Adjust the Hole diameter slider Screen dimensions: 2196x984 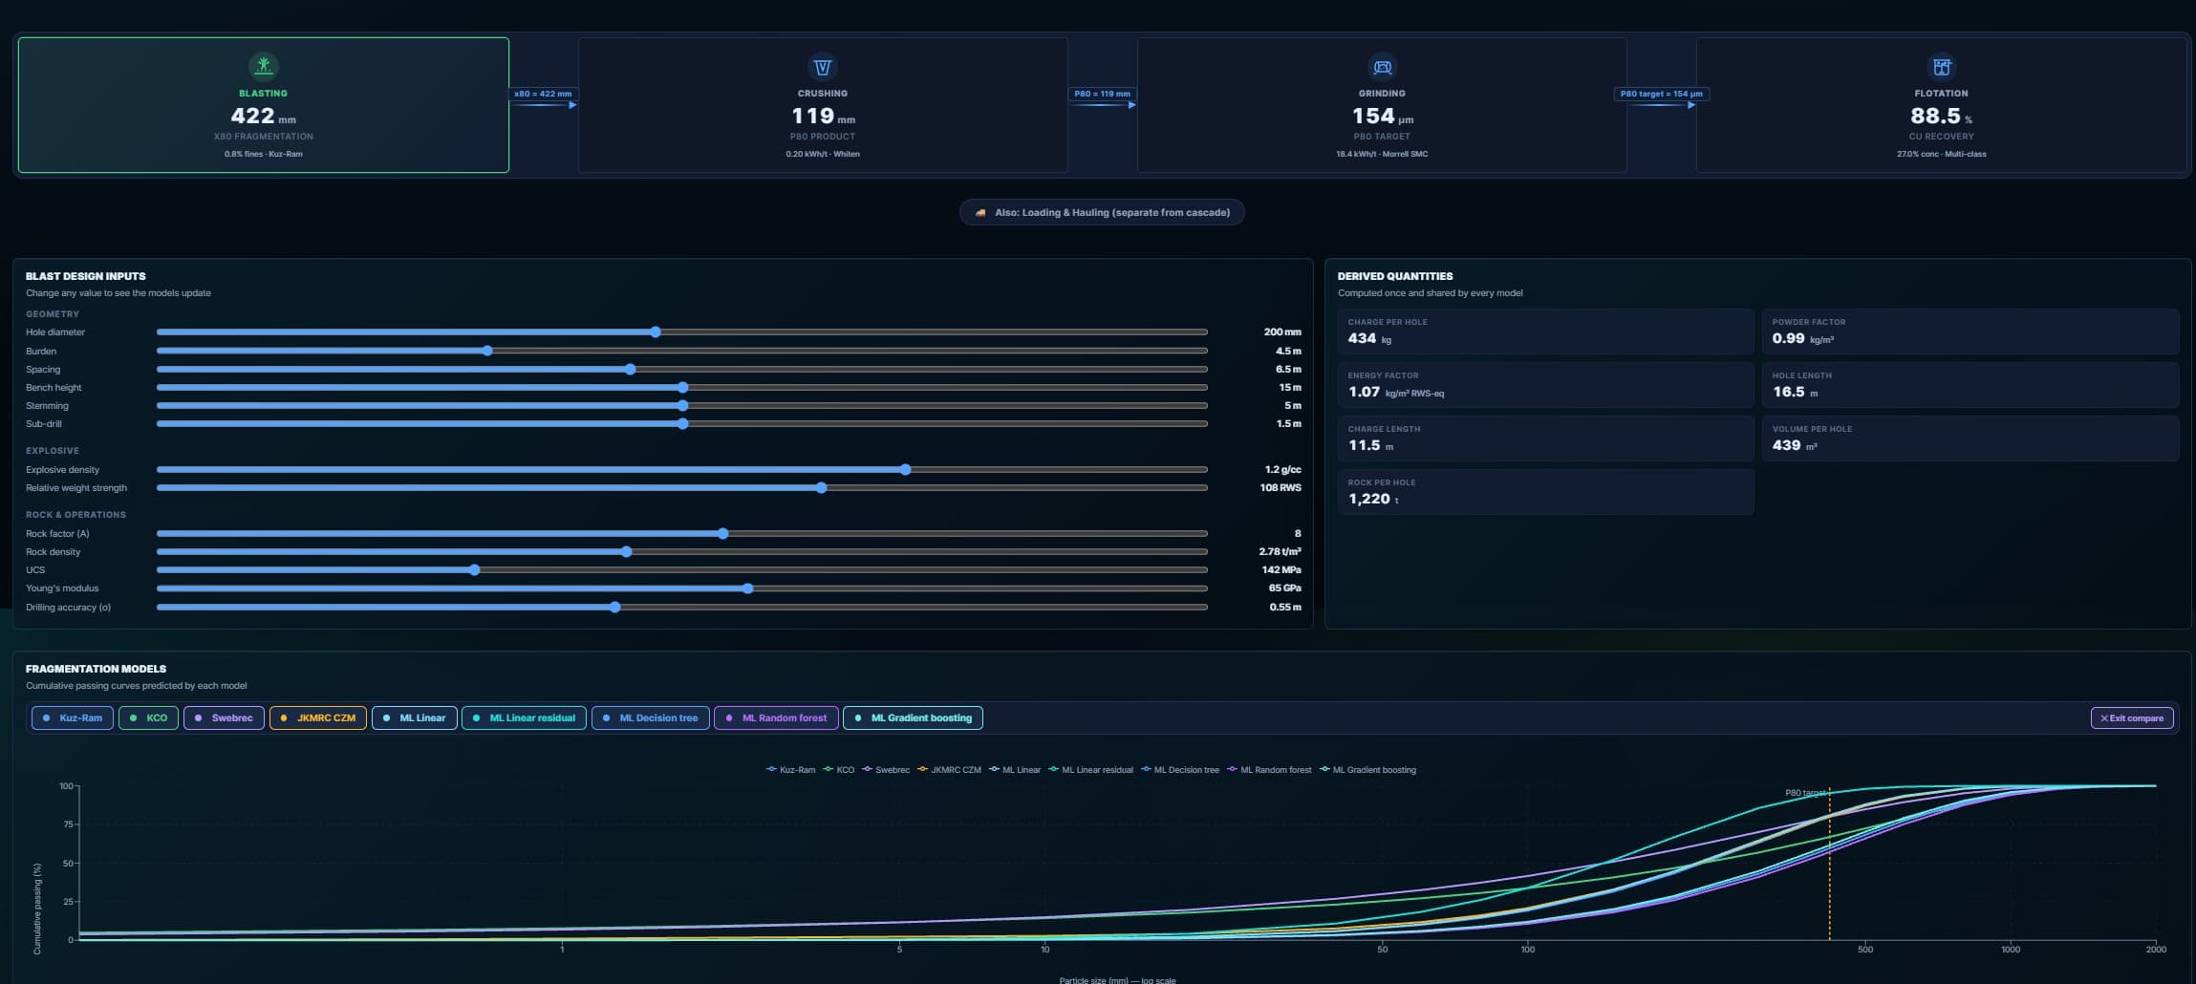point(682,332)
